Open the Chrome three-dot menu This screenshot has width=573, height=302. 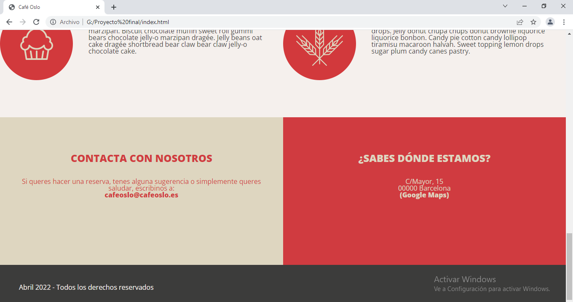click(564, 22)
